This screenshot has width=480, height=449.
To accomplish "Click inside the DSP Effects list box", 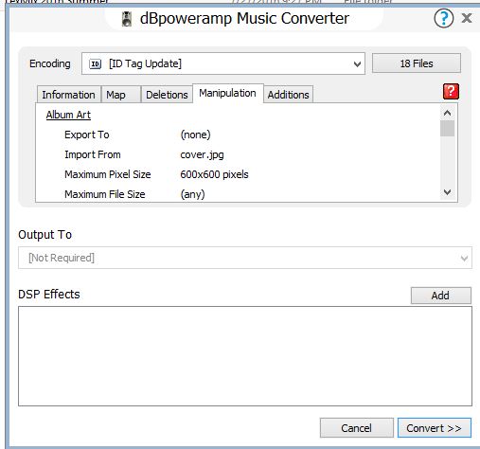I will [245, 356].
